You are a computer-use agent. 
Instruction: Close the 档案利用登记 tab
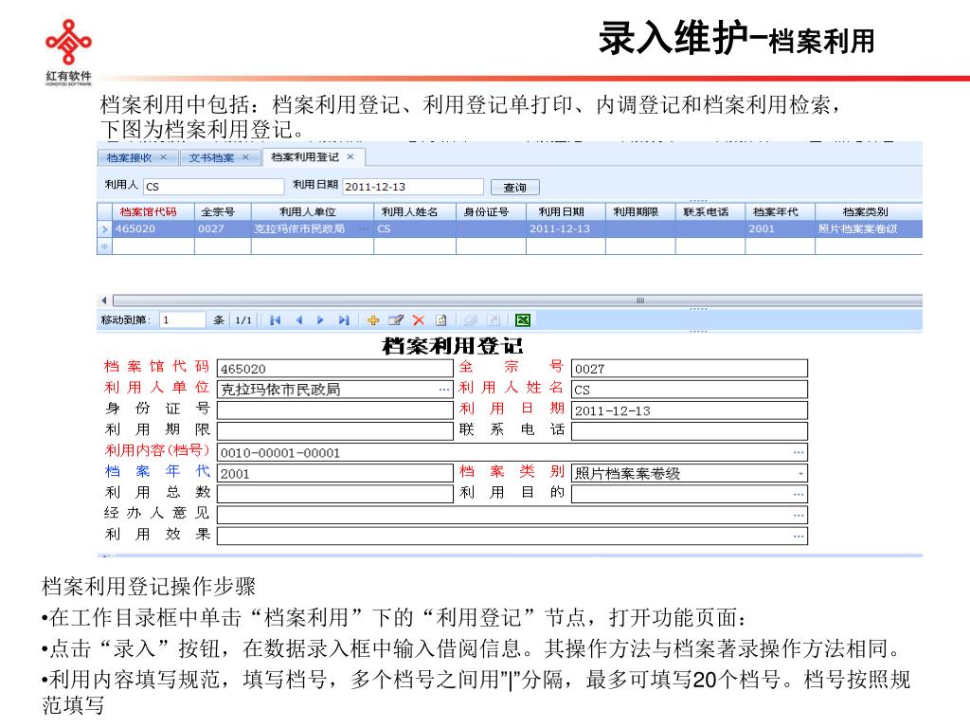350,156
